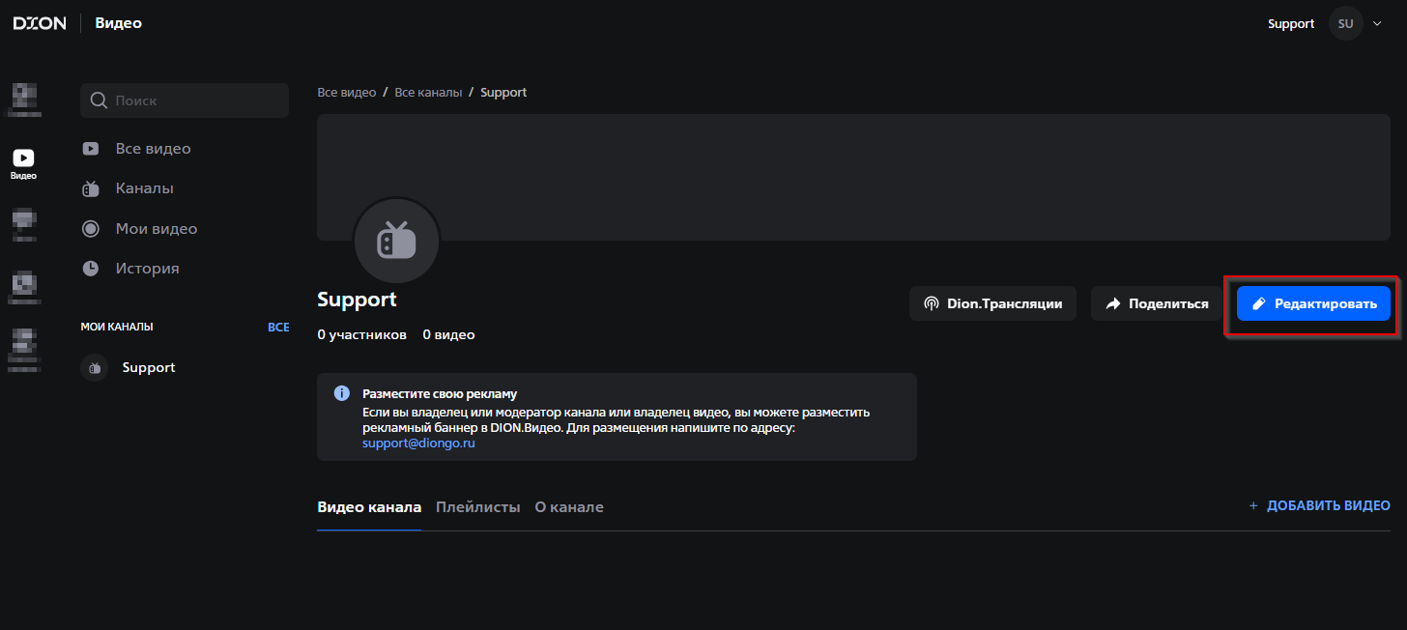This screenshot has height=630, width=1407.
Task: Click the DION logo
Action: (x=40, y=23)
